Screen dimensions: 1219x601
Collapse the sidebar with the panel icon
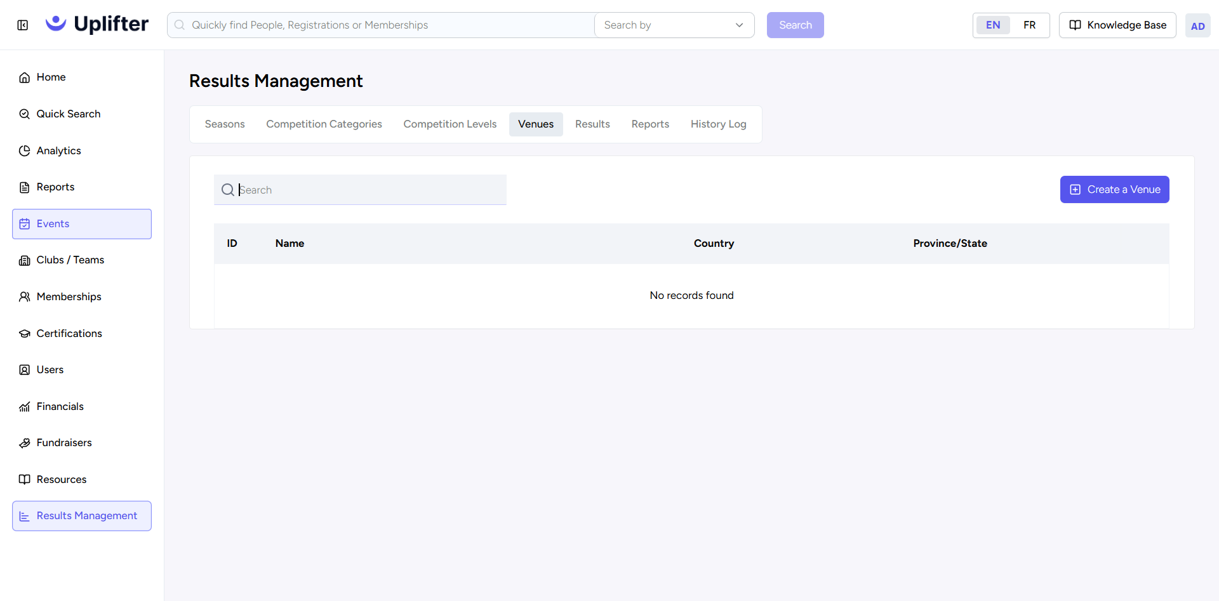pyautogui.click(x=23, y=25)
